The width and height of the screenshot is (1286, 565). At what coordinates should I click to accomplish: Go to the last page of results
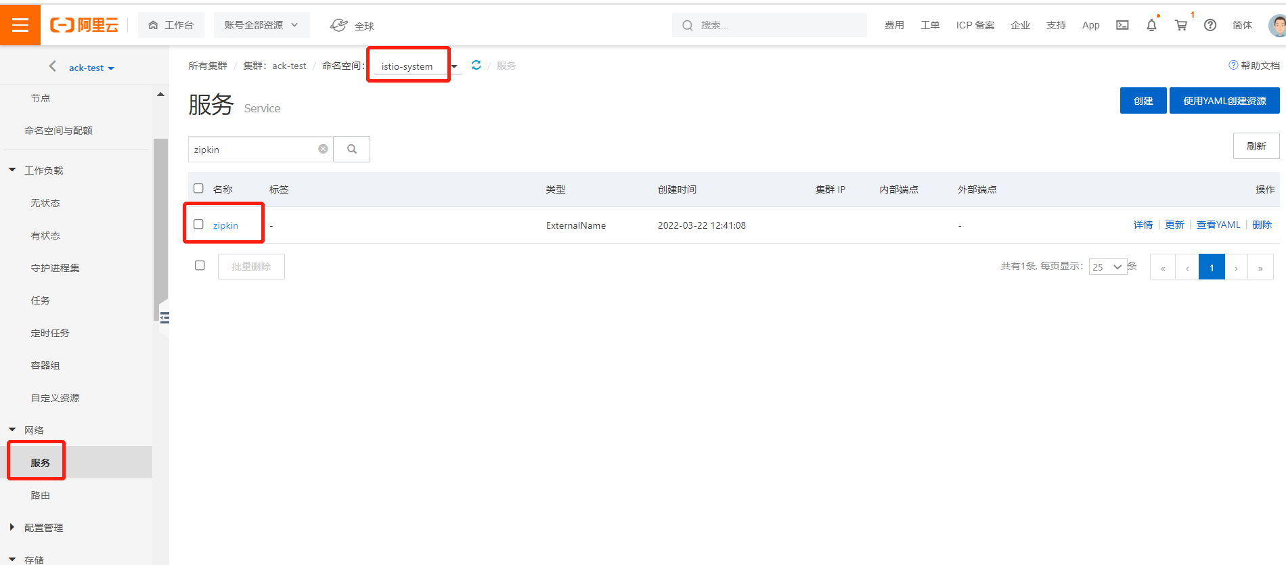pyautogui.click(x=1260, y=267)
